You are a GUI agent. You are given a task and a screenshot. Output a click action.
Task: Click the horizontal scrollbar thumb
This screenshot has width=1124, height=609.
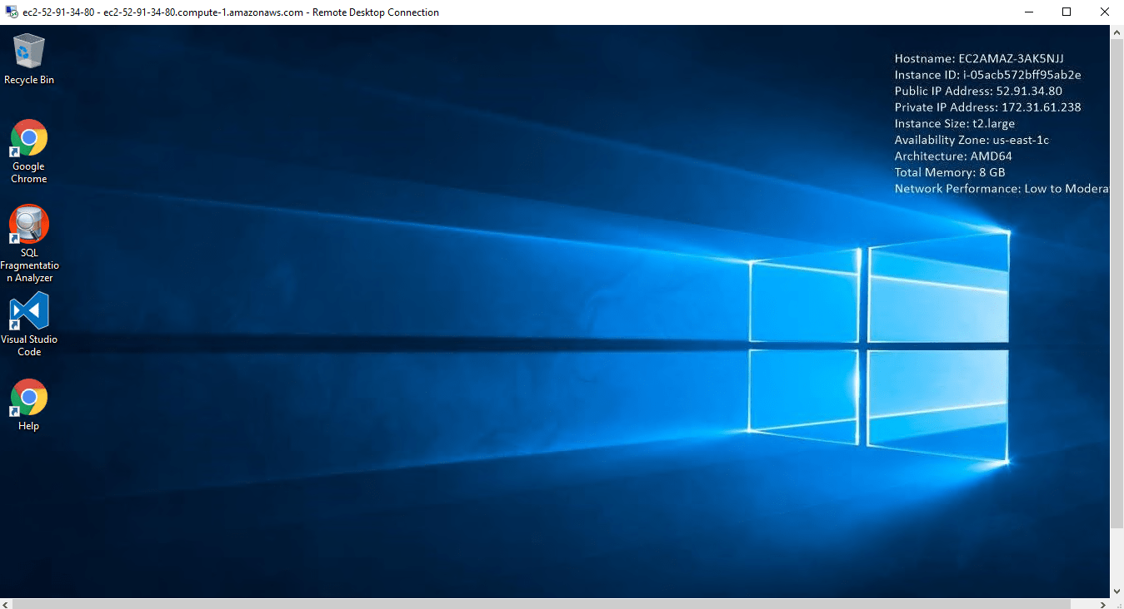coord(542,603)
